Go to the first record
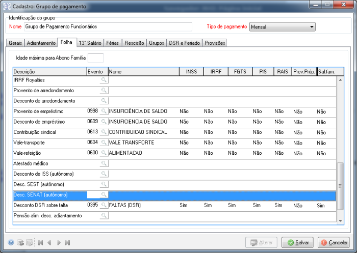The width and height of the screenshot is (357, 253). click(41, 243)
